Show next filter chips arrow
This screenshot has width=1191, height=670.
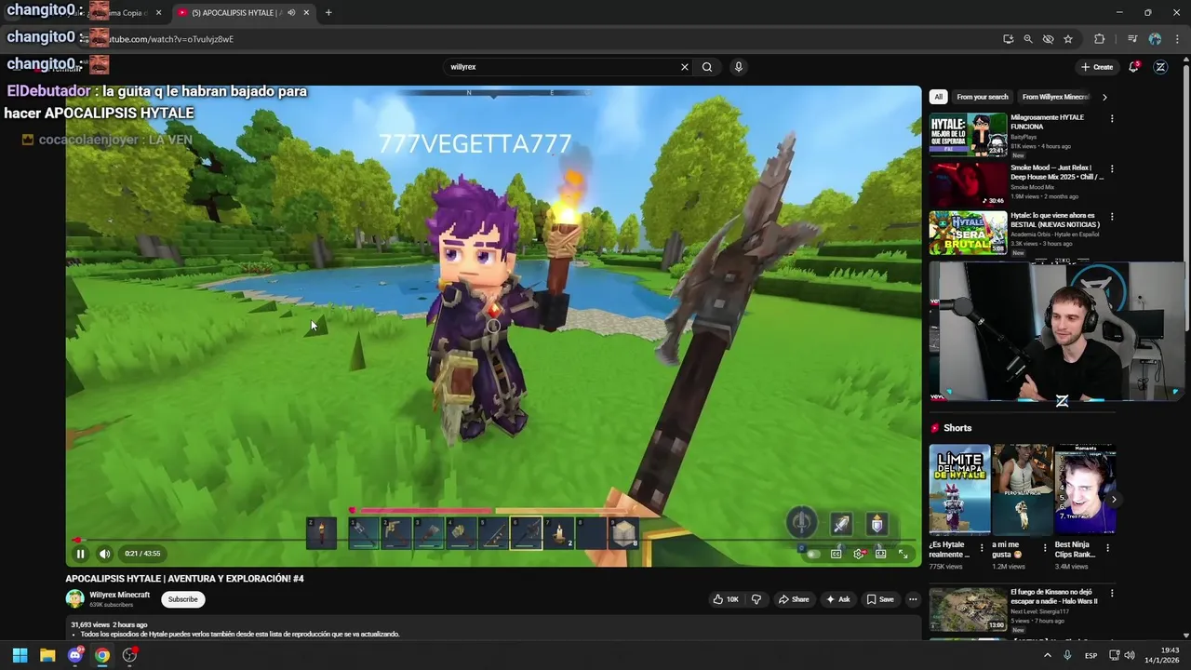pos(1104,97)
